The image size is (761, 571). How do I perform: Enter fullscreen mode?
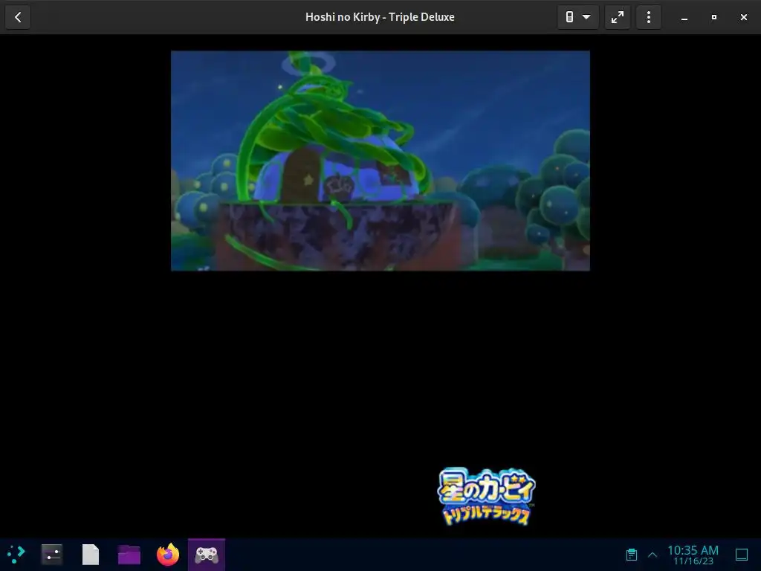(618, 18)
